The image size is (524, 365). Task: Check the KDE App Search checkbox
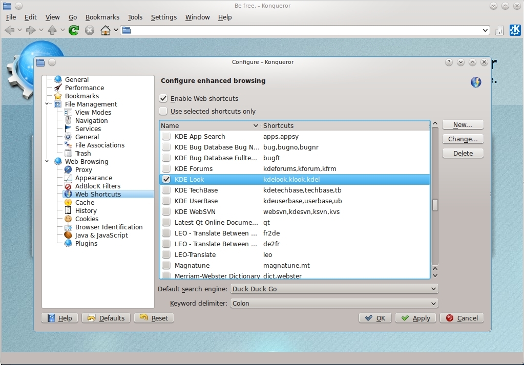[x=166, y=137]
